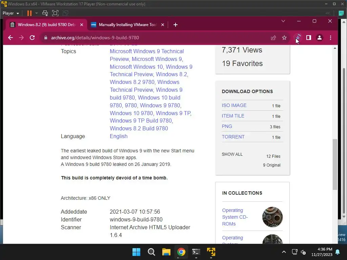This screenshot has height=260, width=347.
Task: Filter by English language link
Action: pos(119,136)
